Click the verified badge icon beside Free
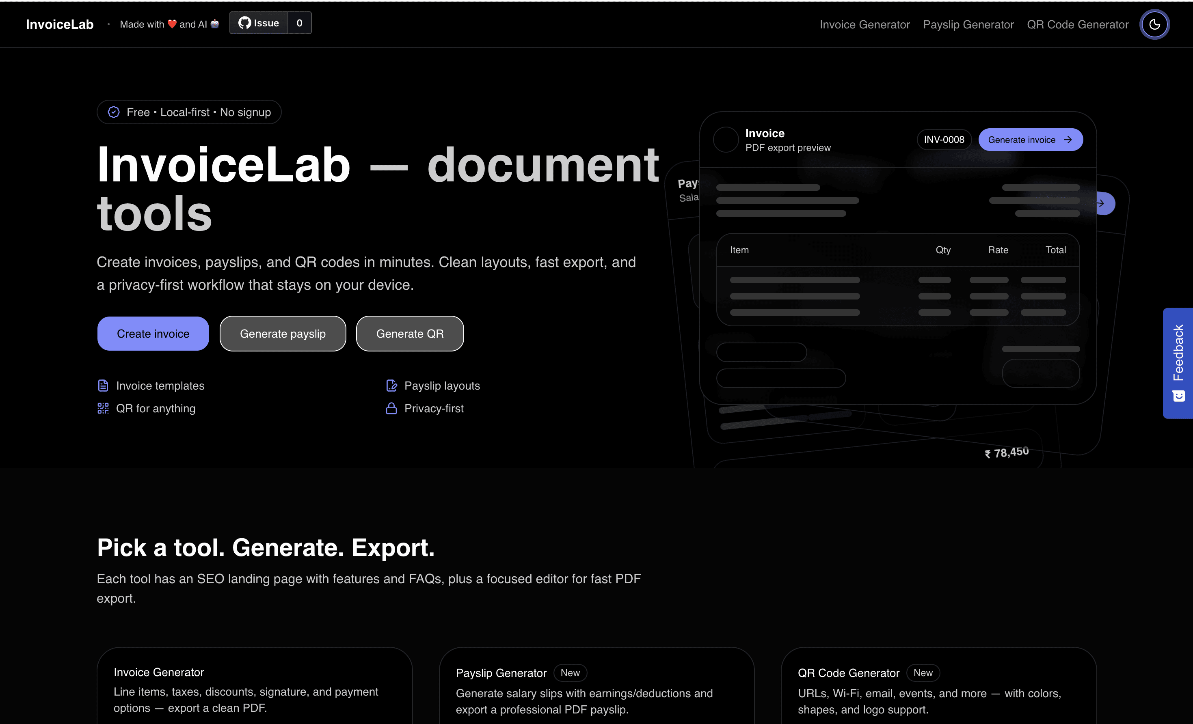 coord(113,112)
